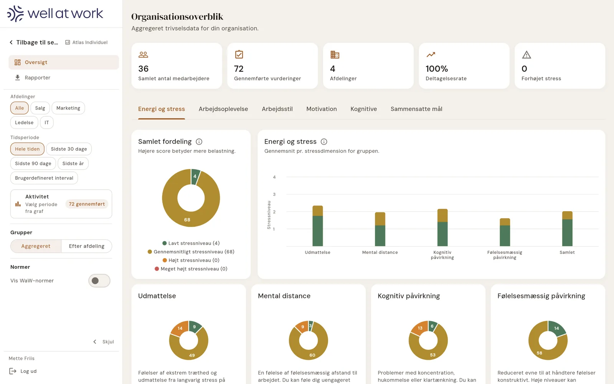
Task: Select the Alle department filter
Action: click(20, 108)
